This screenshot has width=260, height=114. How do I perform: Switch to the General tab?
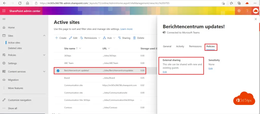[x=167, y=46]
